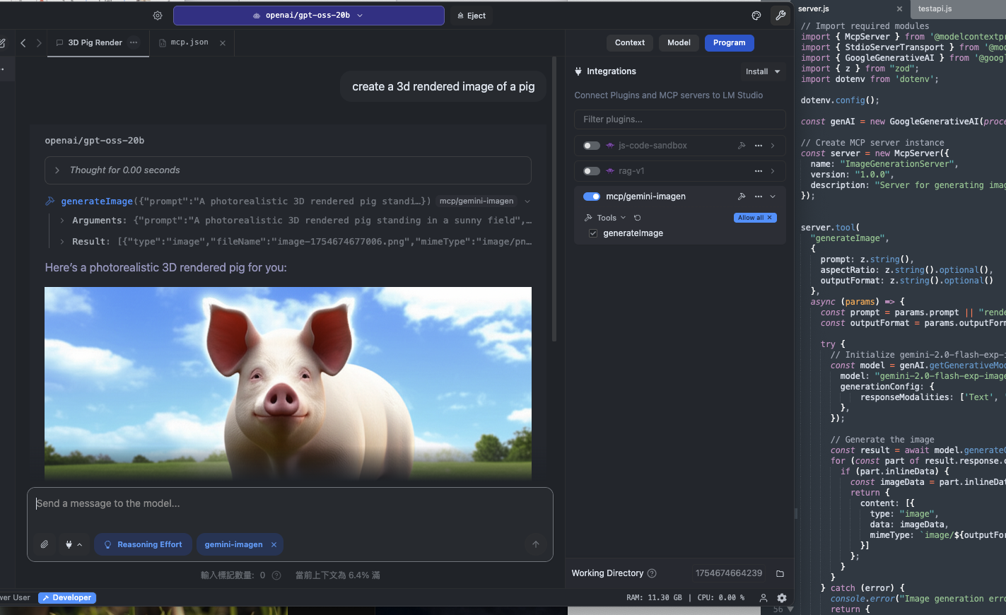Viewport: 1006px width, 615px height.
Task: Click the reset tools permissions icon
Action: coord(637,218)
